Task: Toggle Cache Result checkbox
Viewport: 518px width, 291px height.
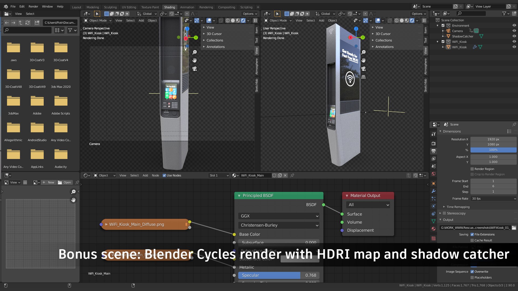Action: coord(472,240)
